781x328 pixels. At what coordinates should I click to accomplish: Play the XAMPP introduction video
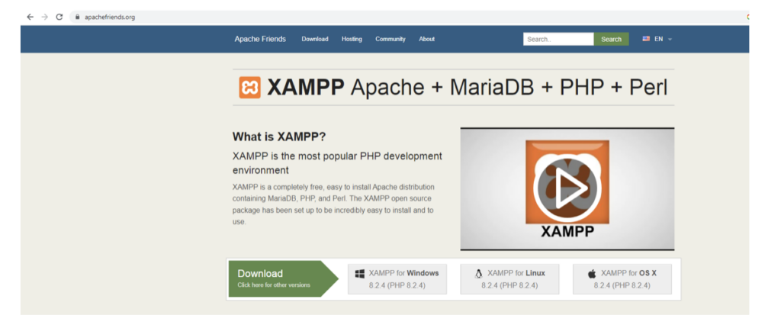pos(567,188)
